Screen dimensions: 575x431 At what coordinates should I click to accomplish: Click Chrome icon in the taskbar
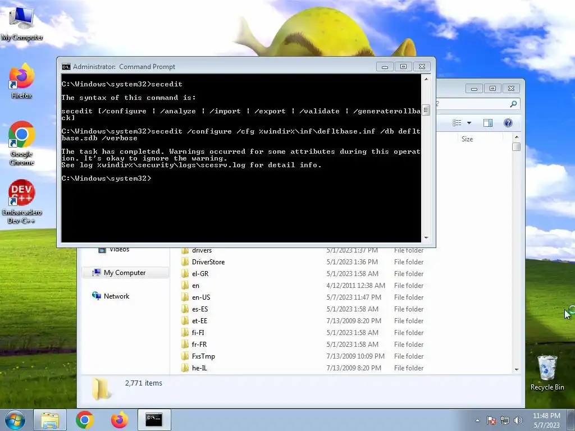click(x=85, y=420)
